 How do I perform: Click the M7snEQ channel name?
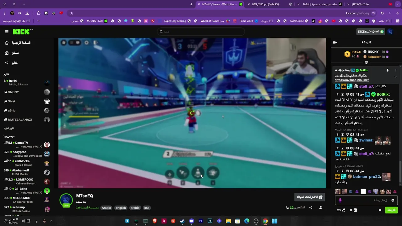[x=84, y=196]
